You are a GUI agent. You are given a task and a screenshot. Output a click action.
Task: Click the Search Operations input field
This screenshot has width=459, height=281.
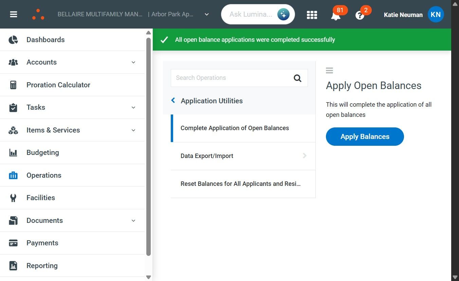point(231,78)
